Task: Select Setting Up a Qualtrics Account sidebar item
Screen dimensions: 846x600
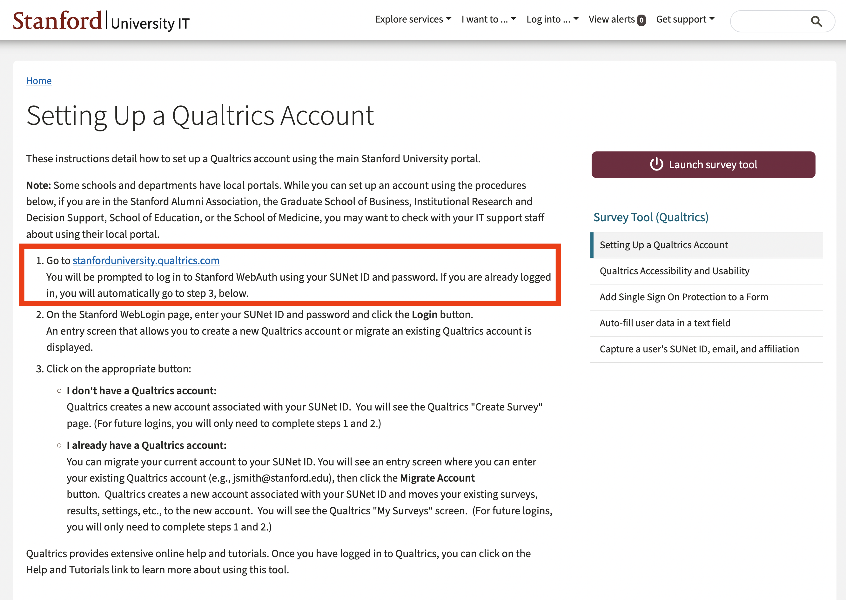Action: (x=663, y=245)
